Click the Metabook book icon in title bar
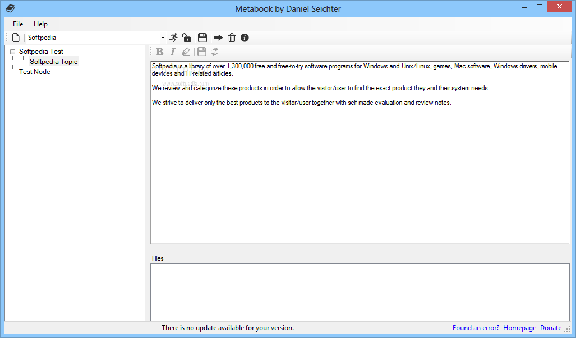 pos(10,8)
